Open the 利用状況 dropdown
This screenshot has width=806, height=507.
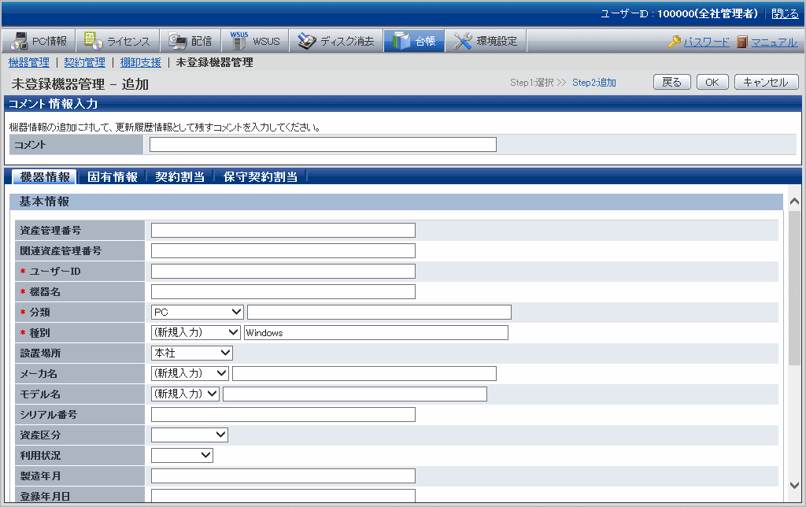[182, 455]
